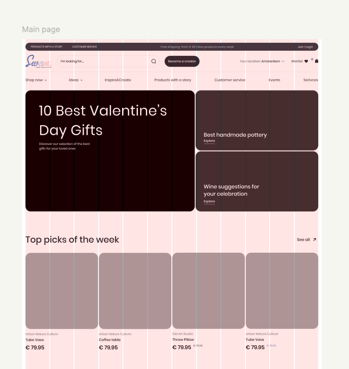
Task: Click the Swan logo
Action: (38, 61)
